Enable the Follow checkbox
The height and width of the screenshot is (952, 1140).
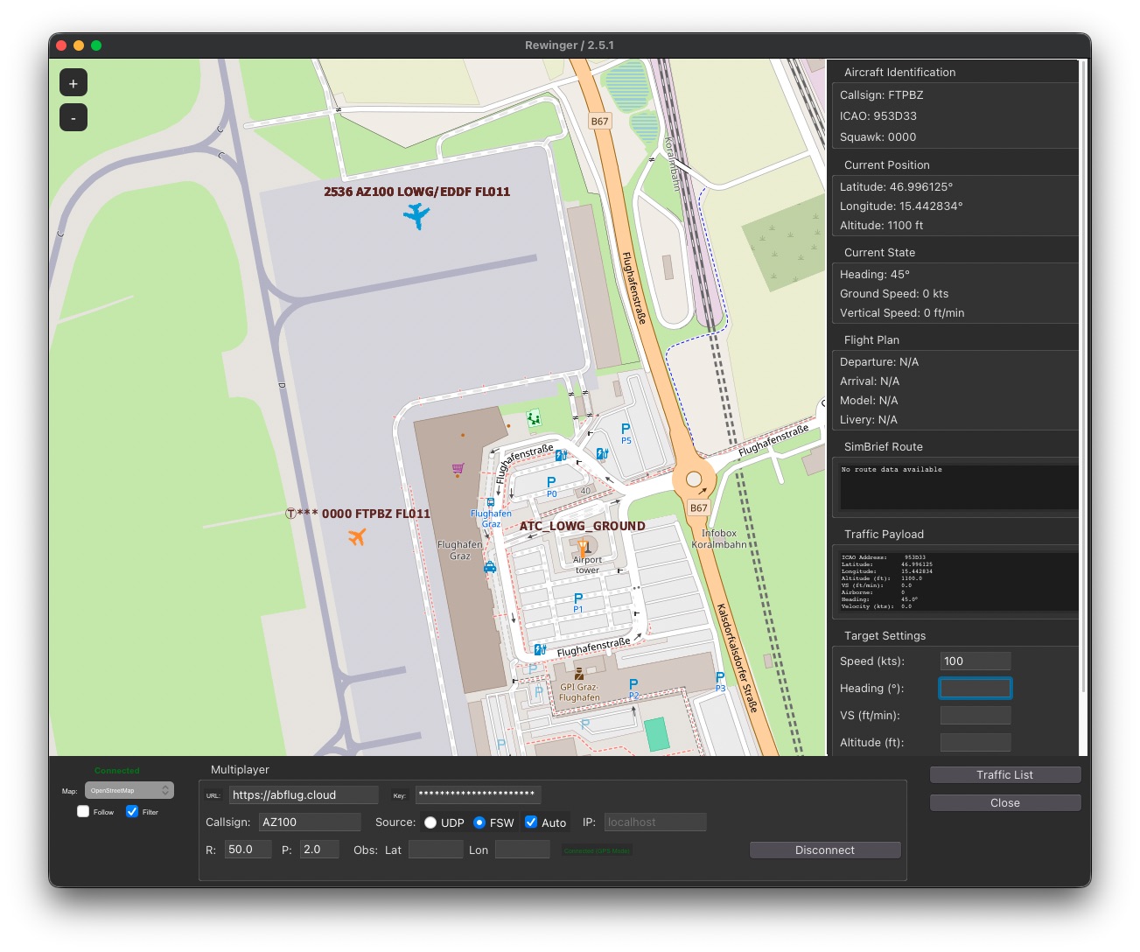[x=83, y=812]
